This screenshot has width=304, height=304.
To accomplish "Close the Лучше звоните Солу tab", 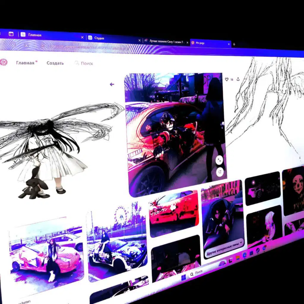I will click(x=187, y=43).
